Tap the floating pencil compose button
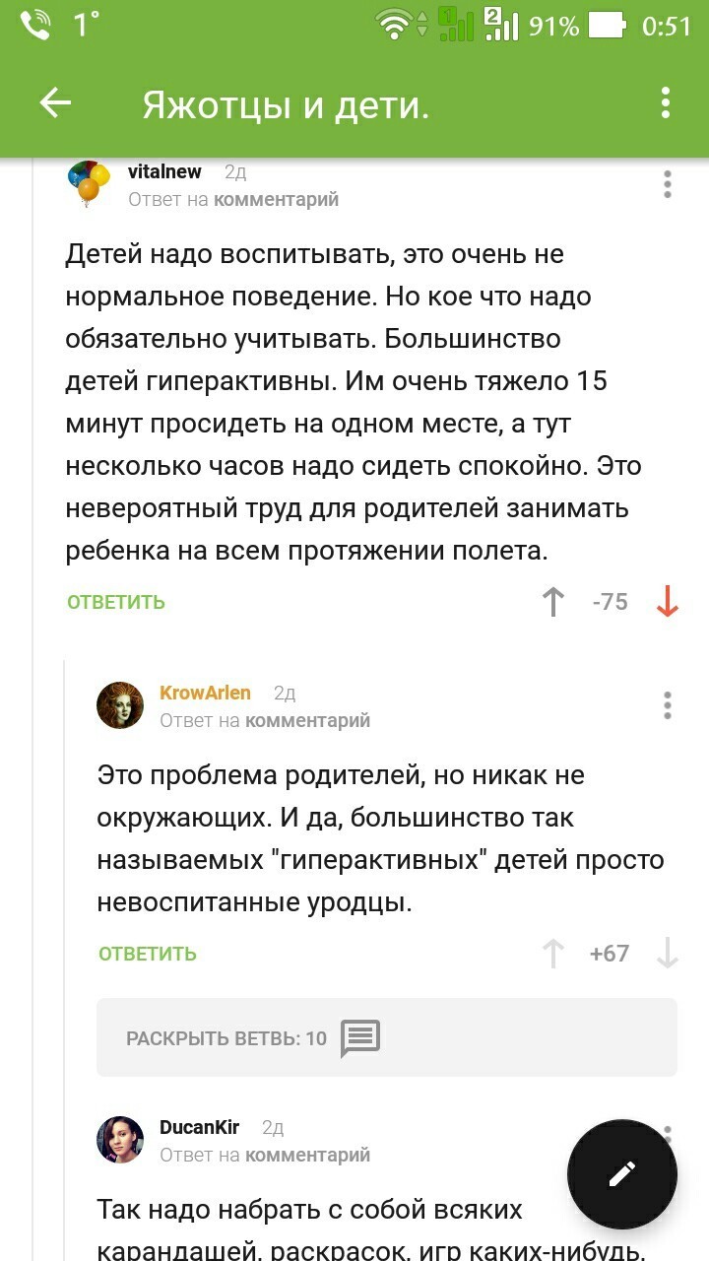 pos(622,1173)
